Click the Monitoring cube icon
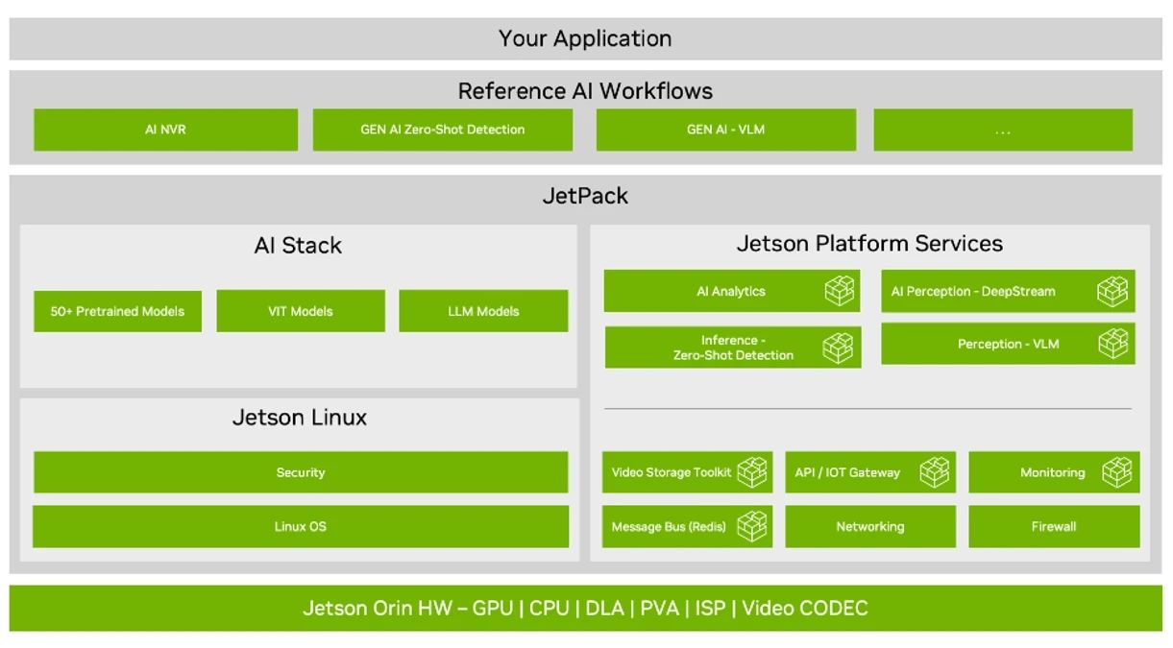The width and height of the screenshot is (1173, 648). point(1116,472)
